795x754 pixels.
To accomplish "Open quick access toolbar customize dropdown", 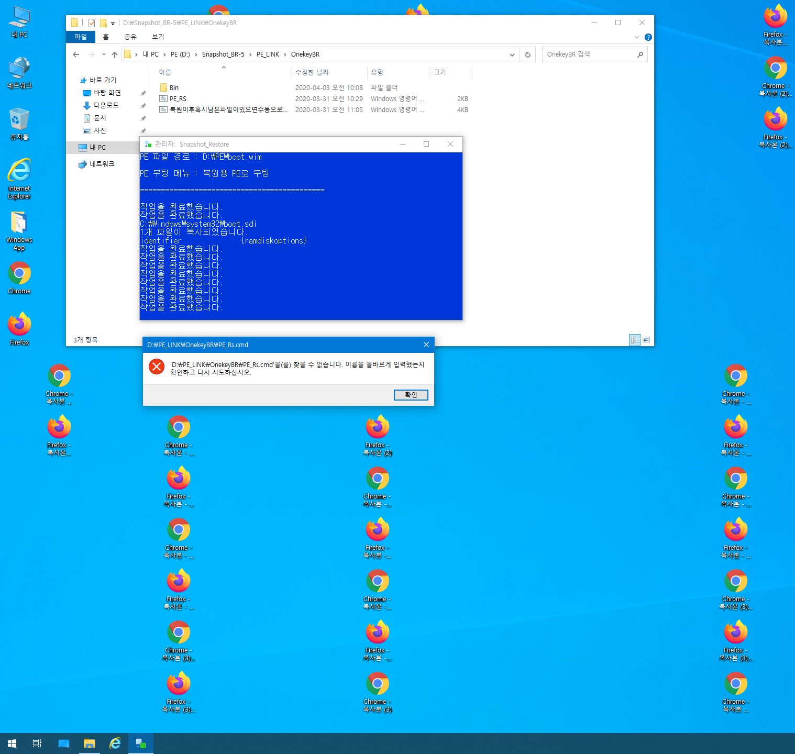I will tap(113, 23).
